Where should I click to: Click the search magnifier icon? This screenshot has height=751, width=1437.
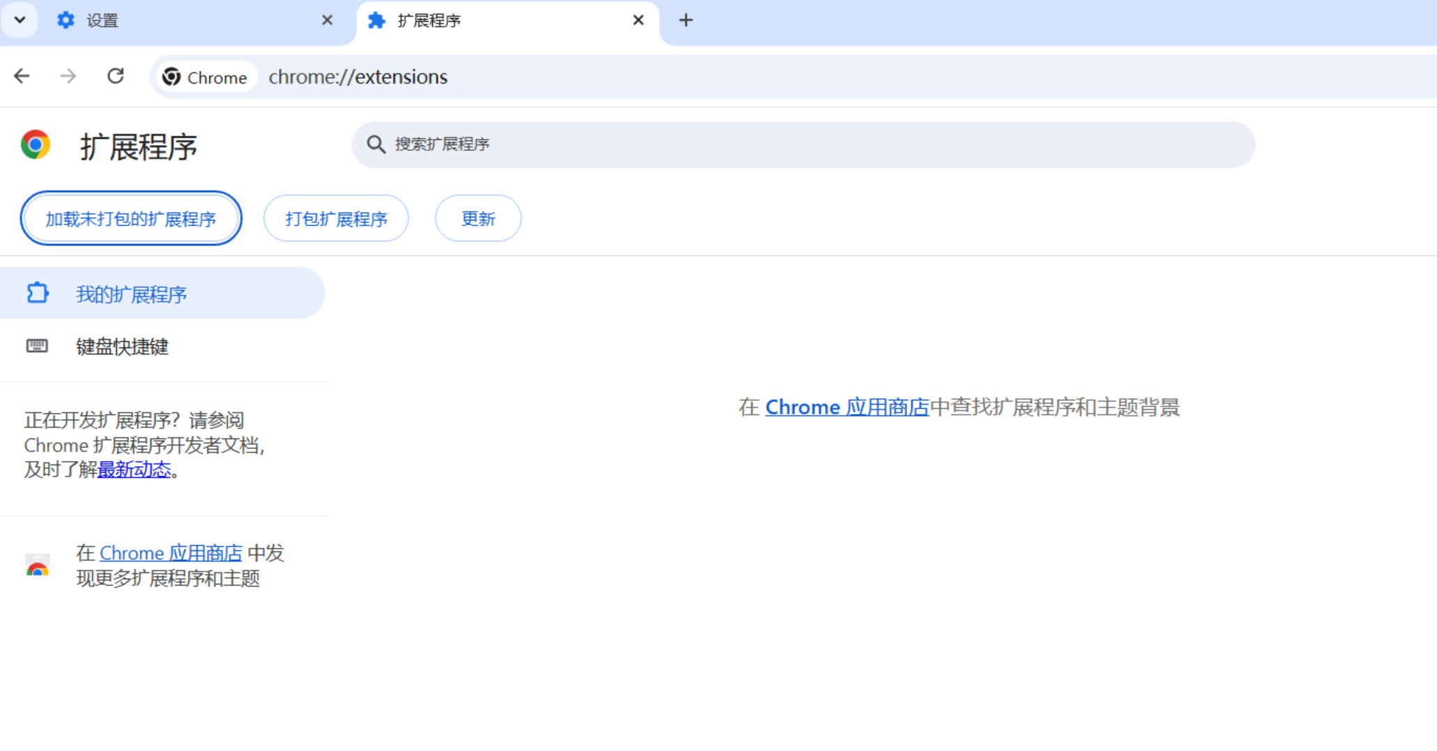tap(376, 144)
